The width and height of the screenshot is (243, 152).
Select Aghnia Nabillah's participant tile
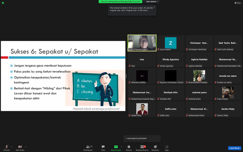(x=199, y=59)
